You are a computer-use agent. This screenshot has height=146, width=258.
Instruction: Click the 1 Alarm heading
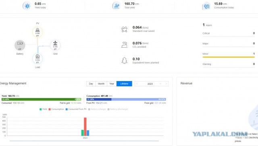[x=207, y=25]
